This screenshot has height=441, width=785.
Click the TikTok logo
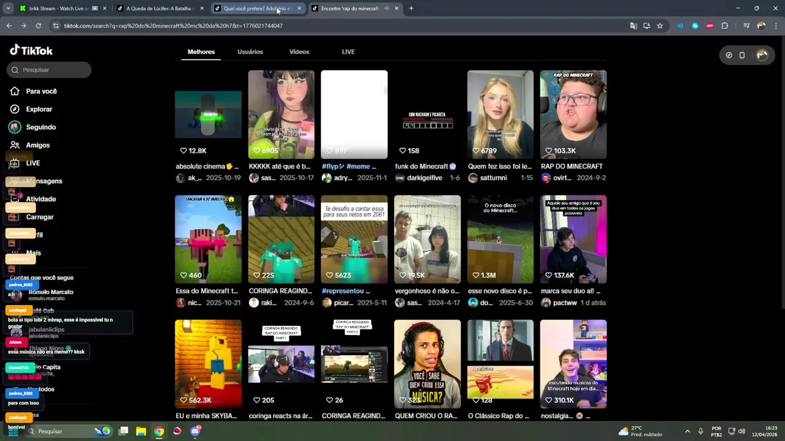(x=31, y=50)
